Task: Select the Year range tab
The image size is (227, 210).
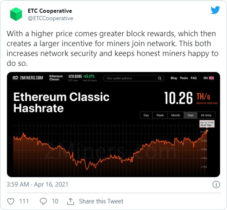Action: tap(190, 115)
